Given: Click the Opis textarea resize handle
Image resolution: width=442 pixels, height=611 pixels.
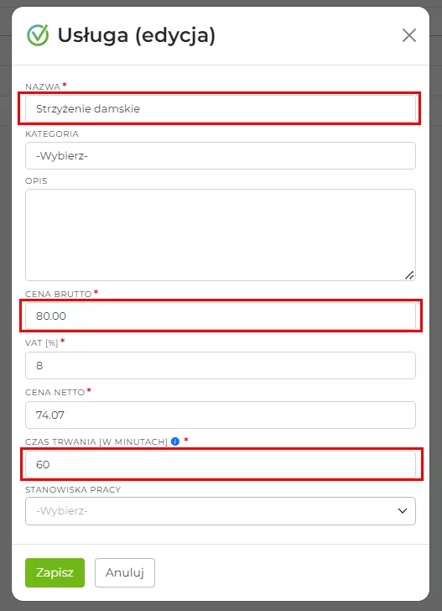Looking at the screenshot, I should click(x=409, y=275).
